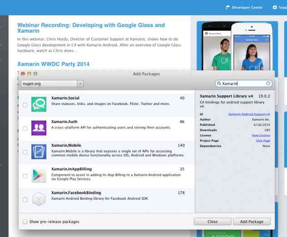This screenshot has height=237, width=287.
Task: Open the View License link
Action: pyautogui.click(x=261, y=135)
